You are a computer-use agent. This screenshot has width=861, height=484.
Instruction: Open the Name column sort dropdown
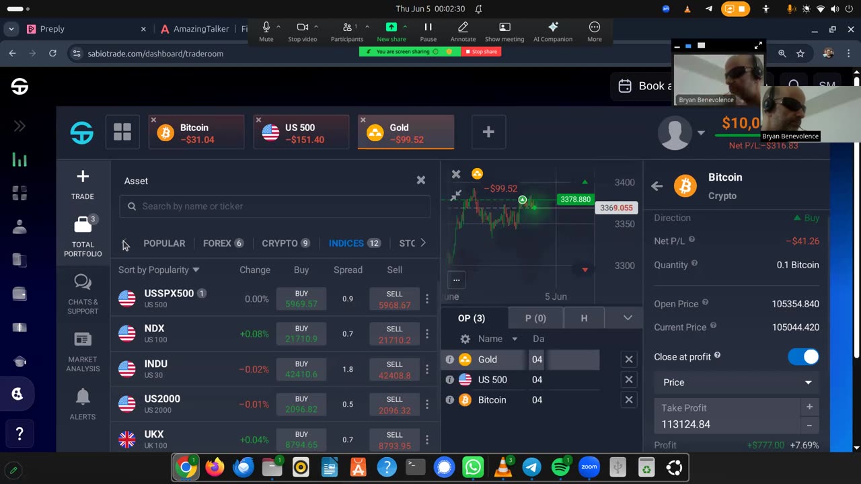tap(515, 339)
